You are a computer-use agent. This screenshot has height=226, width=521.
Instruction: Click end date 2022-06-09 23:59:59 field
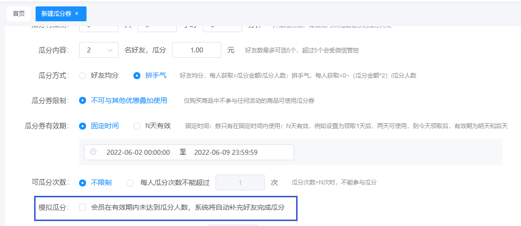(225, 152)
